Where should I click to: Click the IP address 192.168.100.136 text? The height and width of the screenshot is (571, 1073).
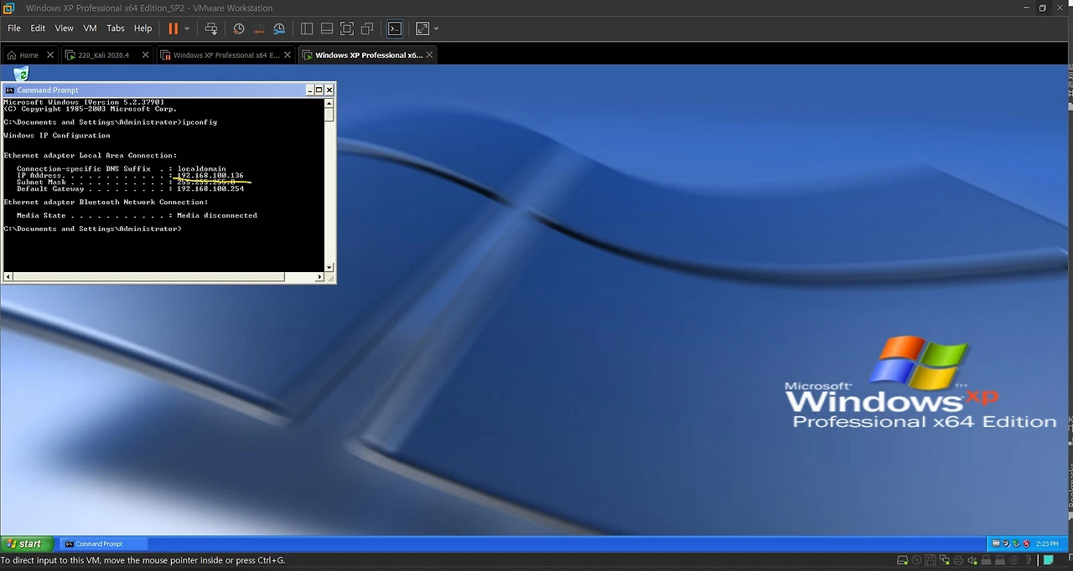(210, 176)
